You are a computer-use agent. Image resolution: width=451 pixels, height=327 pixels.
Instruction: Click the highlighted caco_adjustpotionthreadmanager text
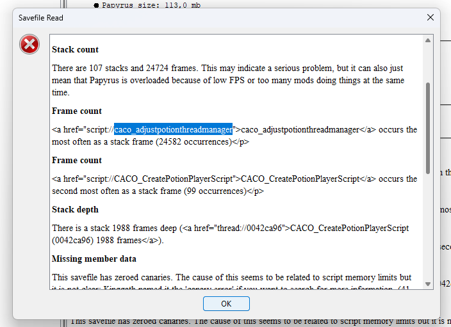tap(173, 130)
